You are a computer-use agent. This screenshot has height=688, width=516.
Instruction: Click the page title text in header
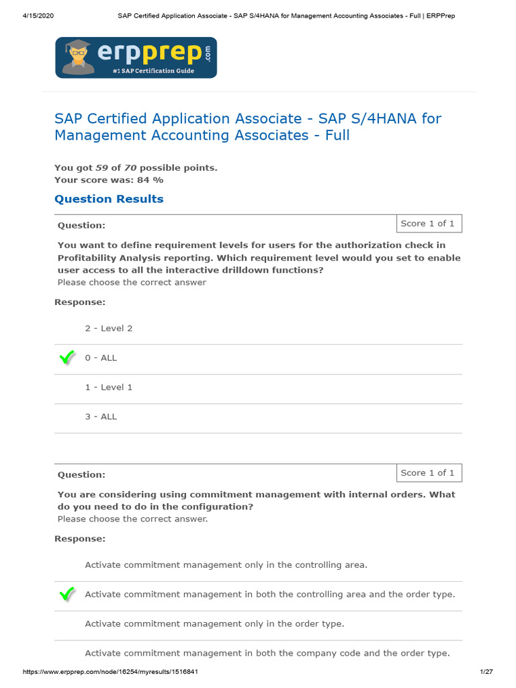point(286,15)
